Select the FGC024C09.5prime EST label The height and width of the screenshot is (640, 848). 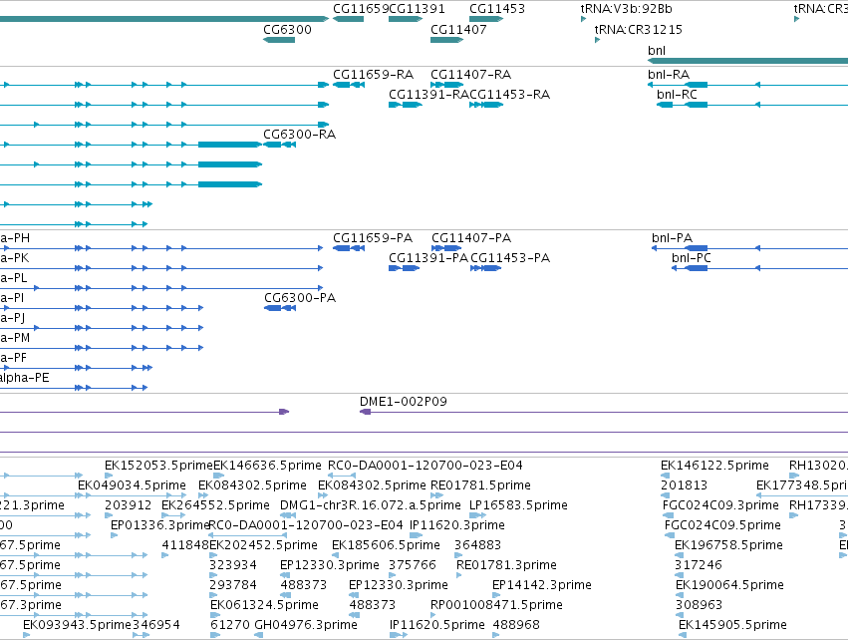[722, 525]
